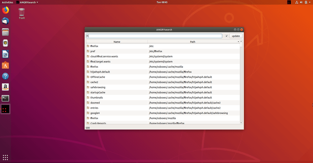
Task: Click path /home/osboxes/.cache/mozilla
Action: click(166, 67)
